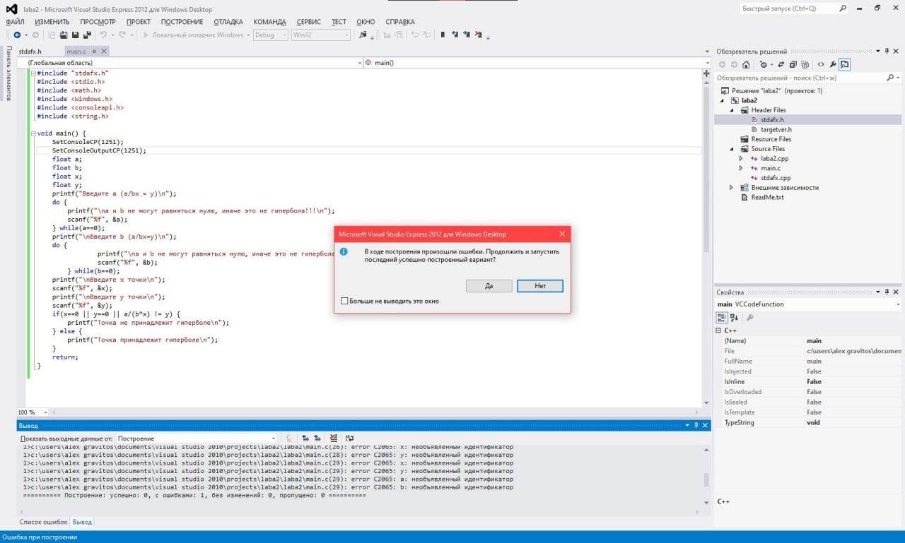Screen dimensions: 905x543
Task: Click the Undo toolbar icon
Action: click(103, 35)
